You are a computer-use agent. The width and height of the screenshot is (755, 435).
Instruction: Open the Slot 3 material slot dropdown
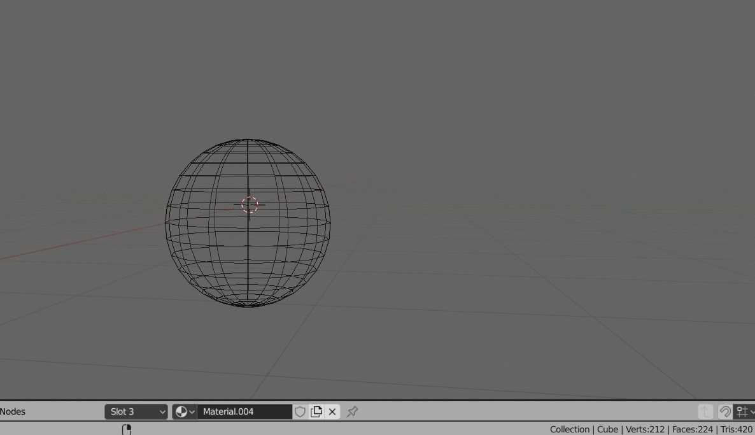(136, 411)
